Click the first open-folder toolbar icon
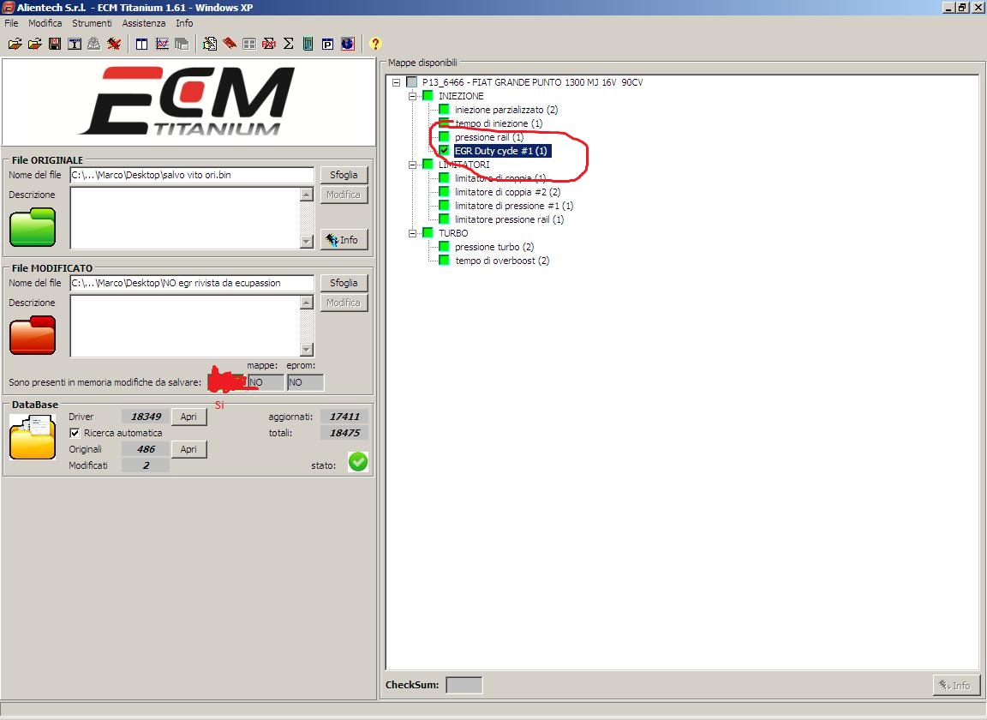The image size is (987, 720). (x=15, y=44)
